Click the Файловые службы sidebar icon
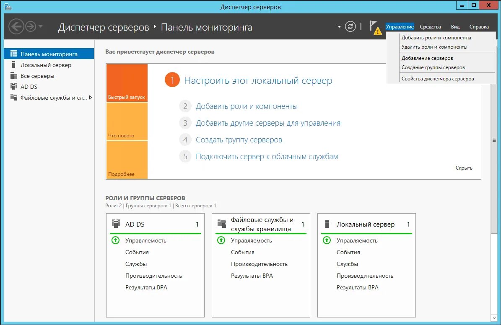 tap(14, 97)
